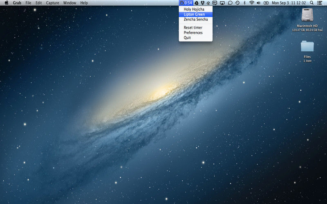Open the Capture menu
The height and width of the screenshot is (204, 327).
52,3
